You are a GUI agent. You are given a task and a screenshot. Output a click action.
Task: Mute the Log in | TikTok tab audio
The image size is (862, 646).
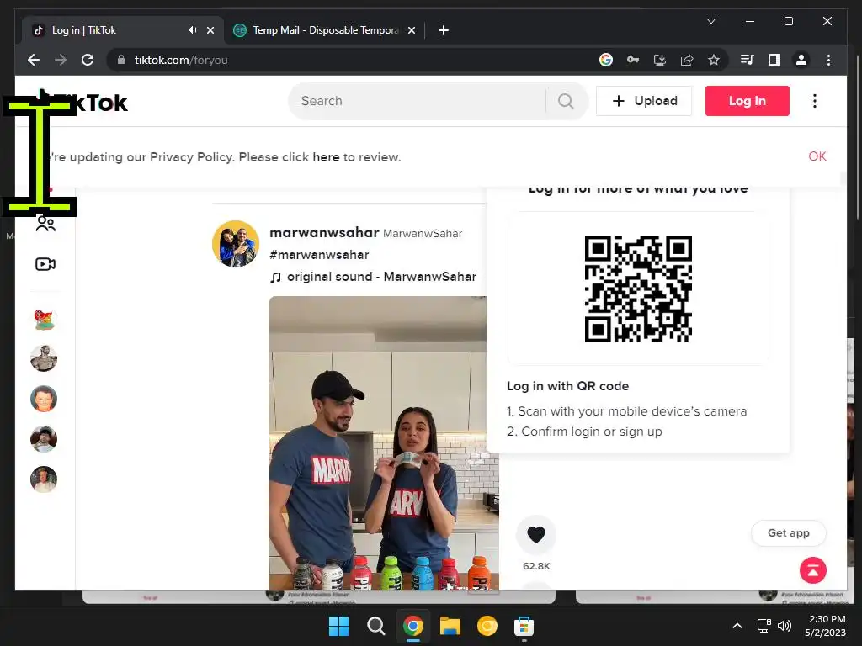(x=192, y=30)
